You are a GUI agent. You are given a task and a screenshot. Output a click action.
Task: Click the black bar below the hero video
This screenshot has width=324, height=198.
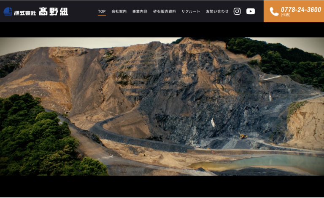[162, 186]
